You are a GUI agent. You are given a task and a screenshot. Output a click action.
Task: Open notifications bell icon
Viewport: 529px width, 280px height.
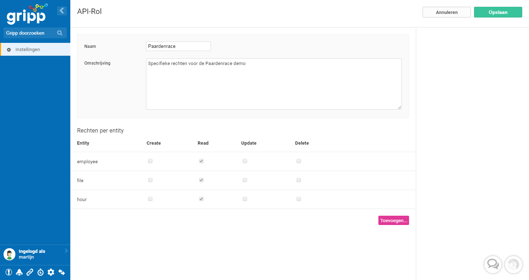tap(19, 272)
